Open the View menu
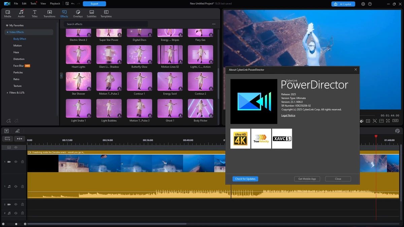This screenshot has width=404, height=227. point(43,4)
